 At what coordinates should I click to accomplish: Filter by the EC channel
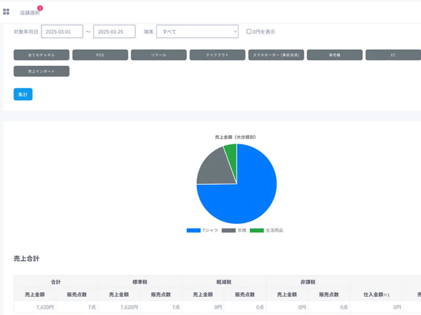click(x=393, y=55)
